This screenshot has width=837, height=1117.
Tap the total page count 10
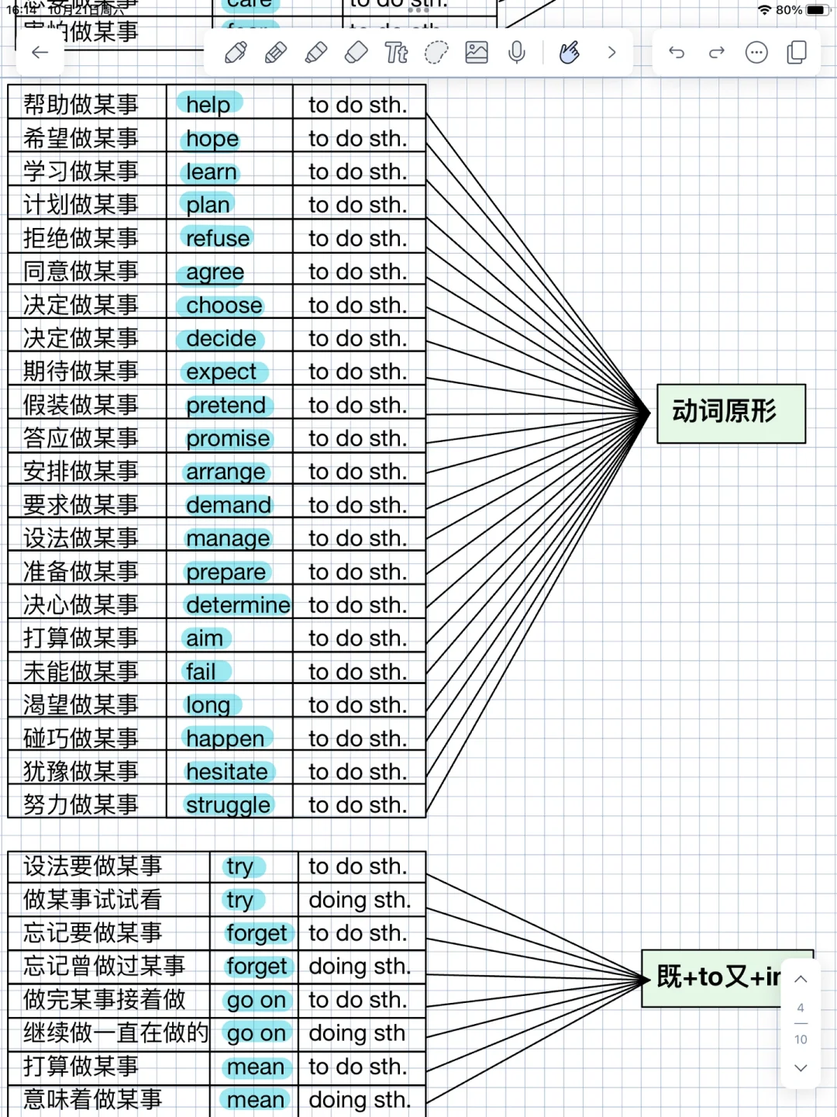(x=801, y=1039)
